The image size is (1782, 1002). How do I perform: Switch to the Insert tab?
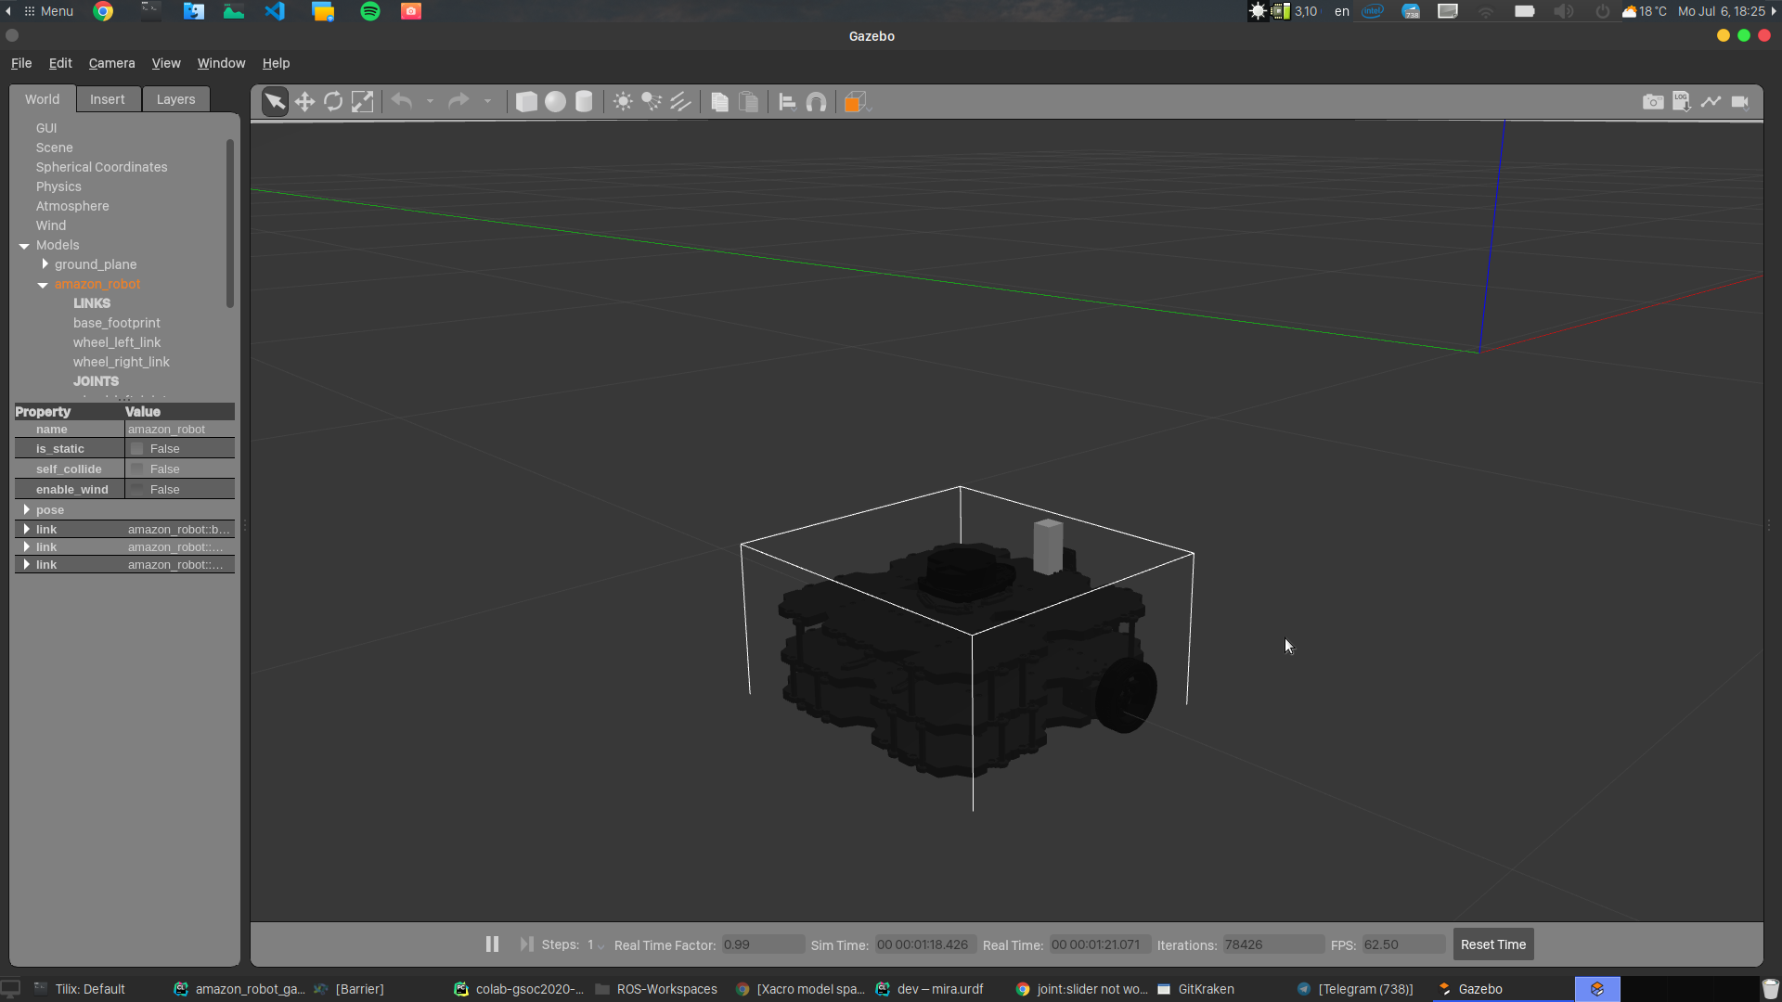(x=108, y=98)
